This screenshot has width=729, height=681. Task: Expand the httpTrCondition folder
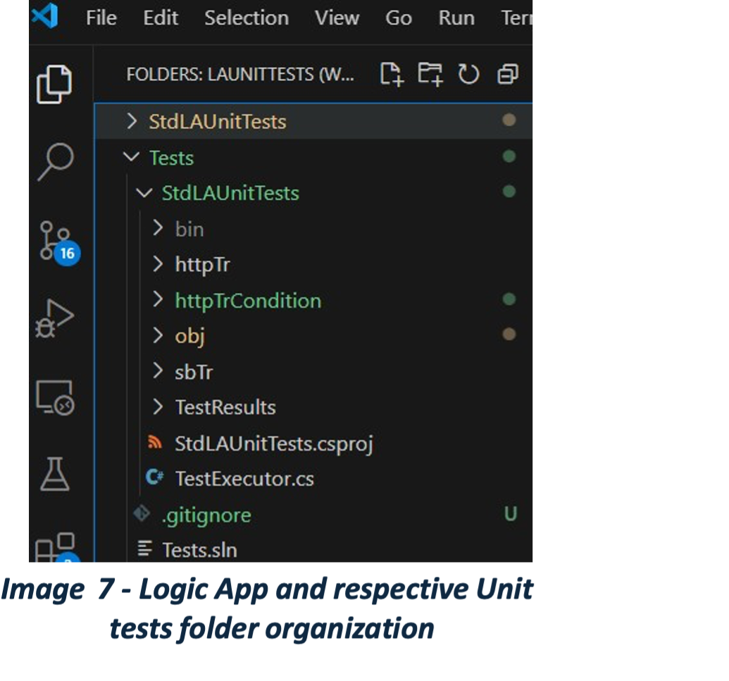(247, 301)
